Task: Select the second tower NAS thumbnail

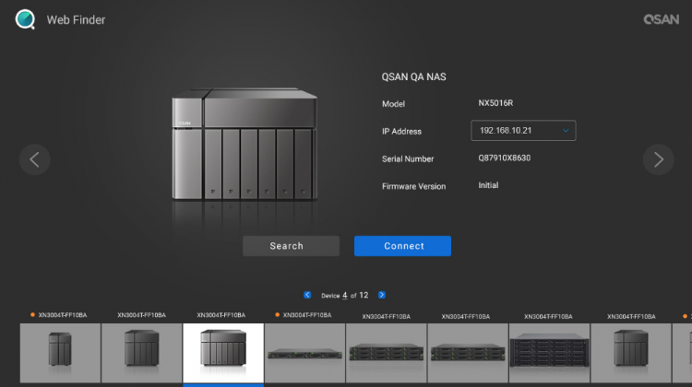Action: (x=141, y=352)
